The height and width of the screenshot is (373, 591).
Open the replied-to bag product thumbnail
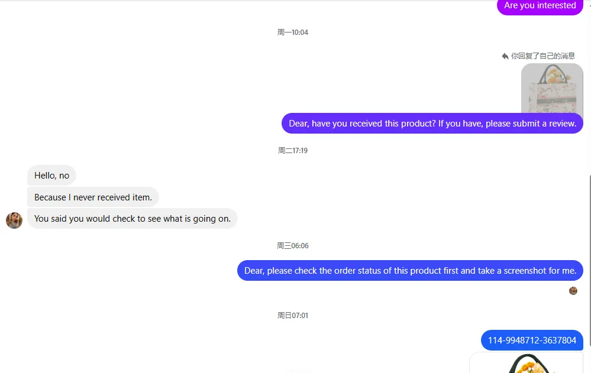tap(552, 87)
